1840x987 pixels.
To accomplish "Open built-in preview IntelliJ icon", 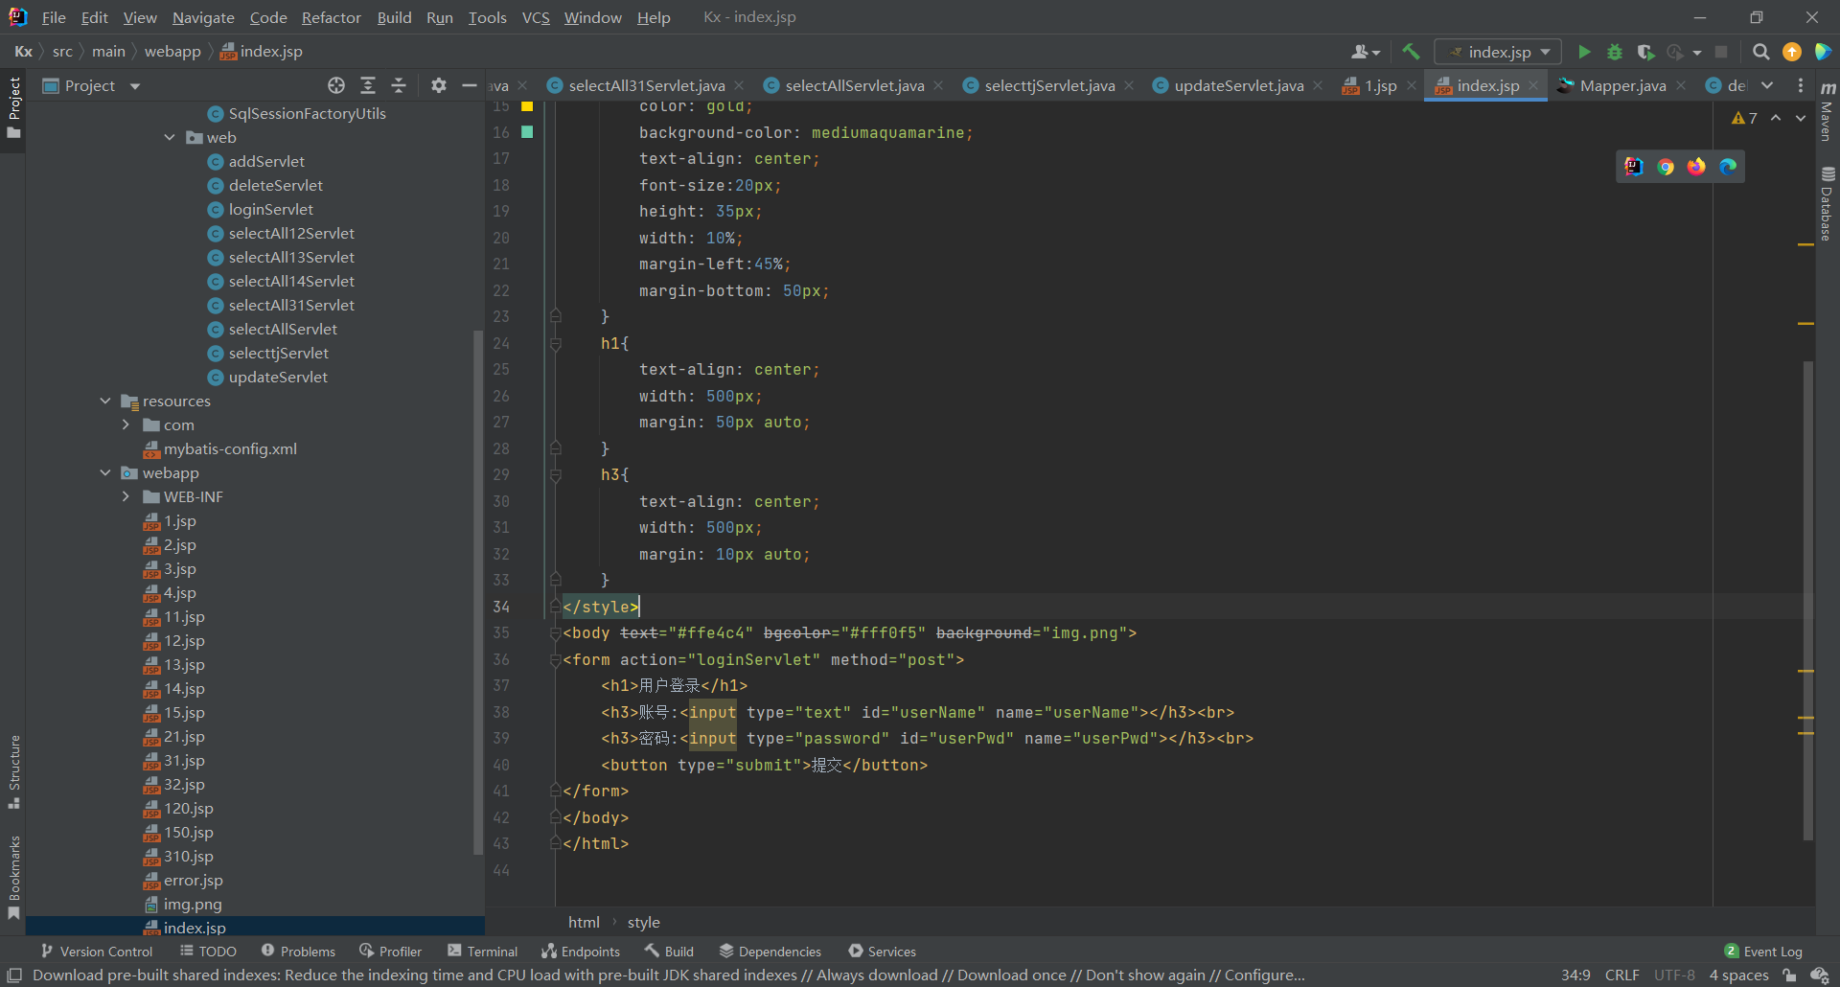I will click(1634, 167).
